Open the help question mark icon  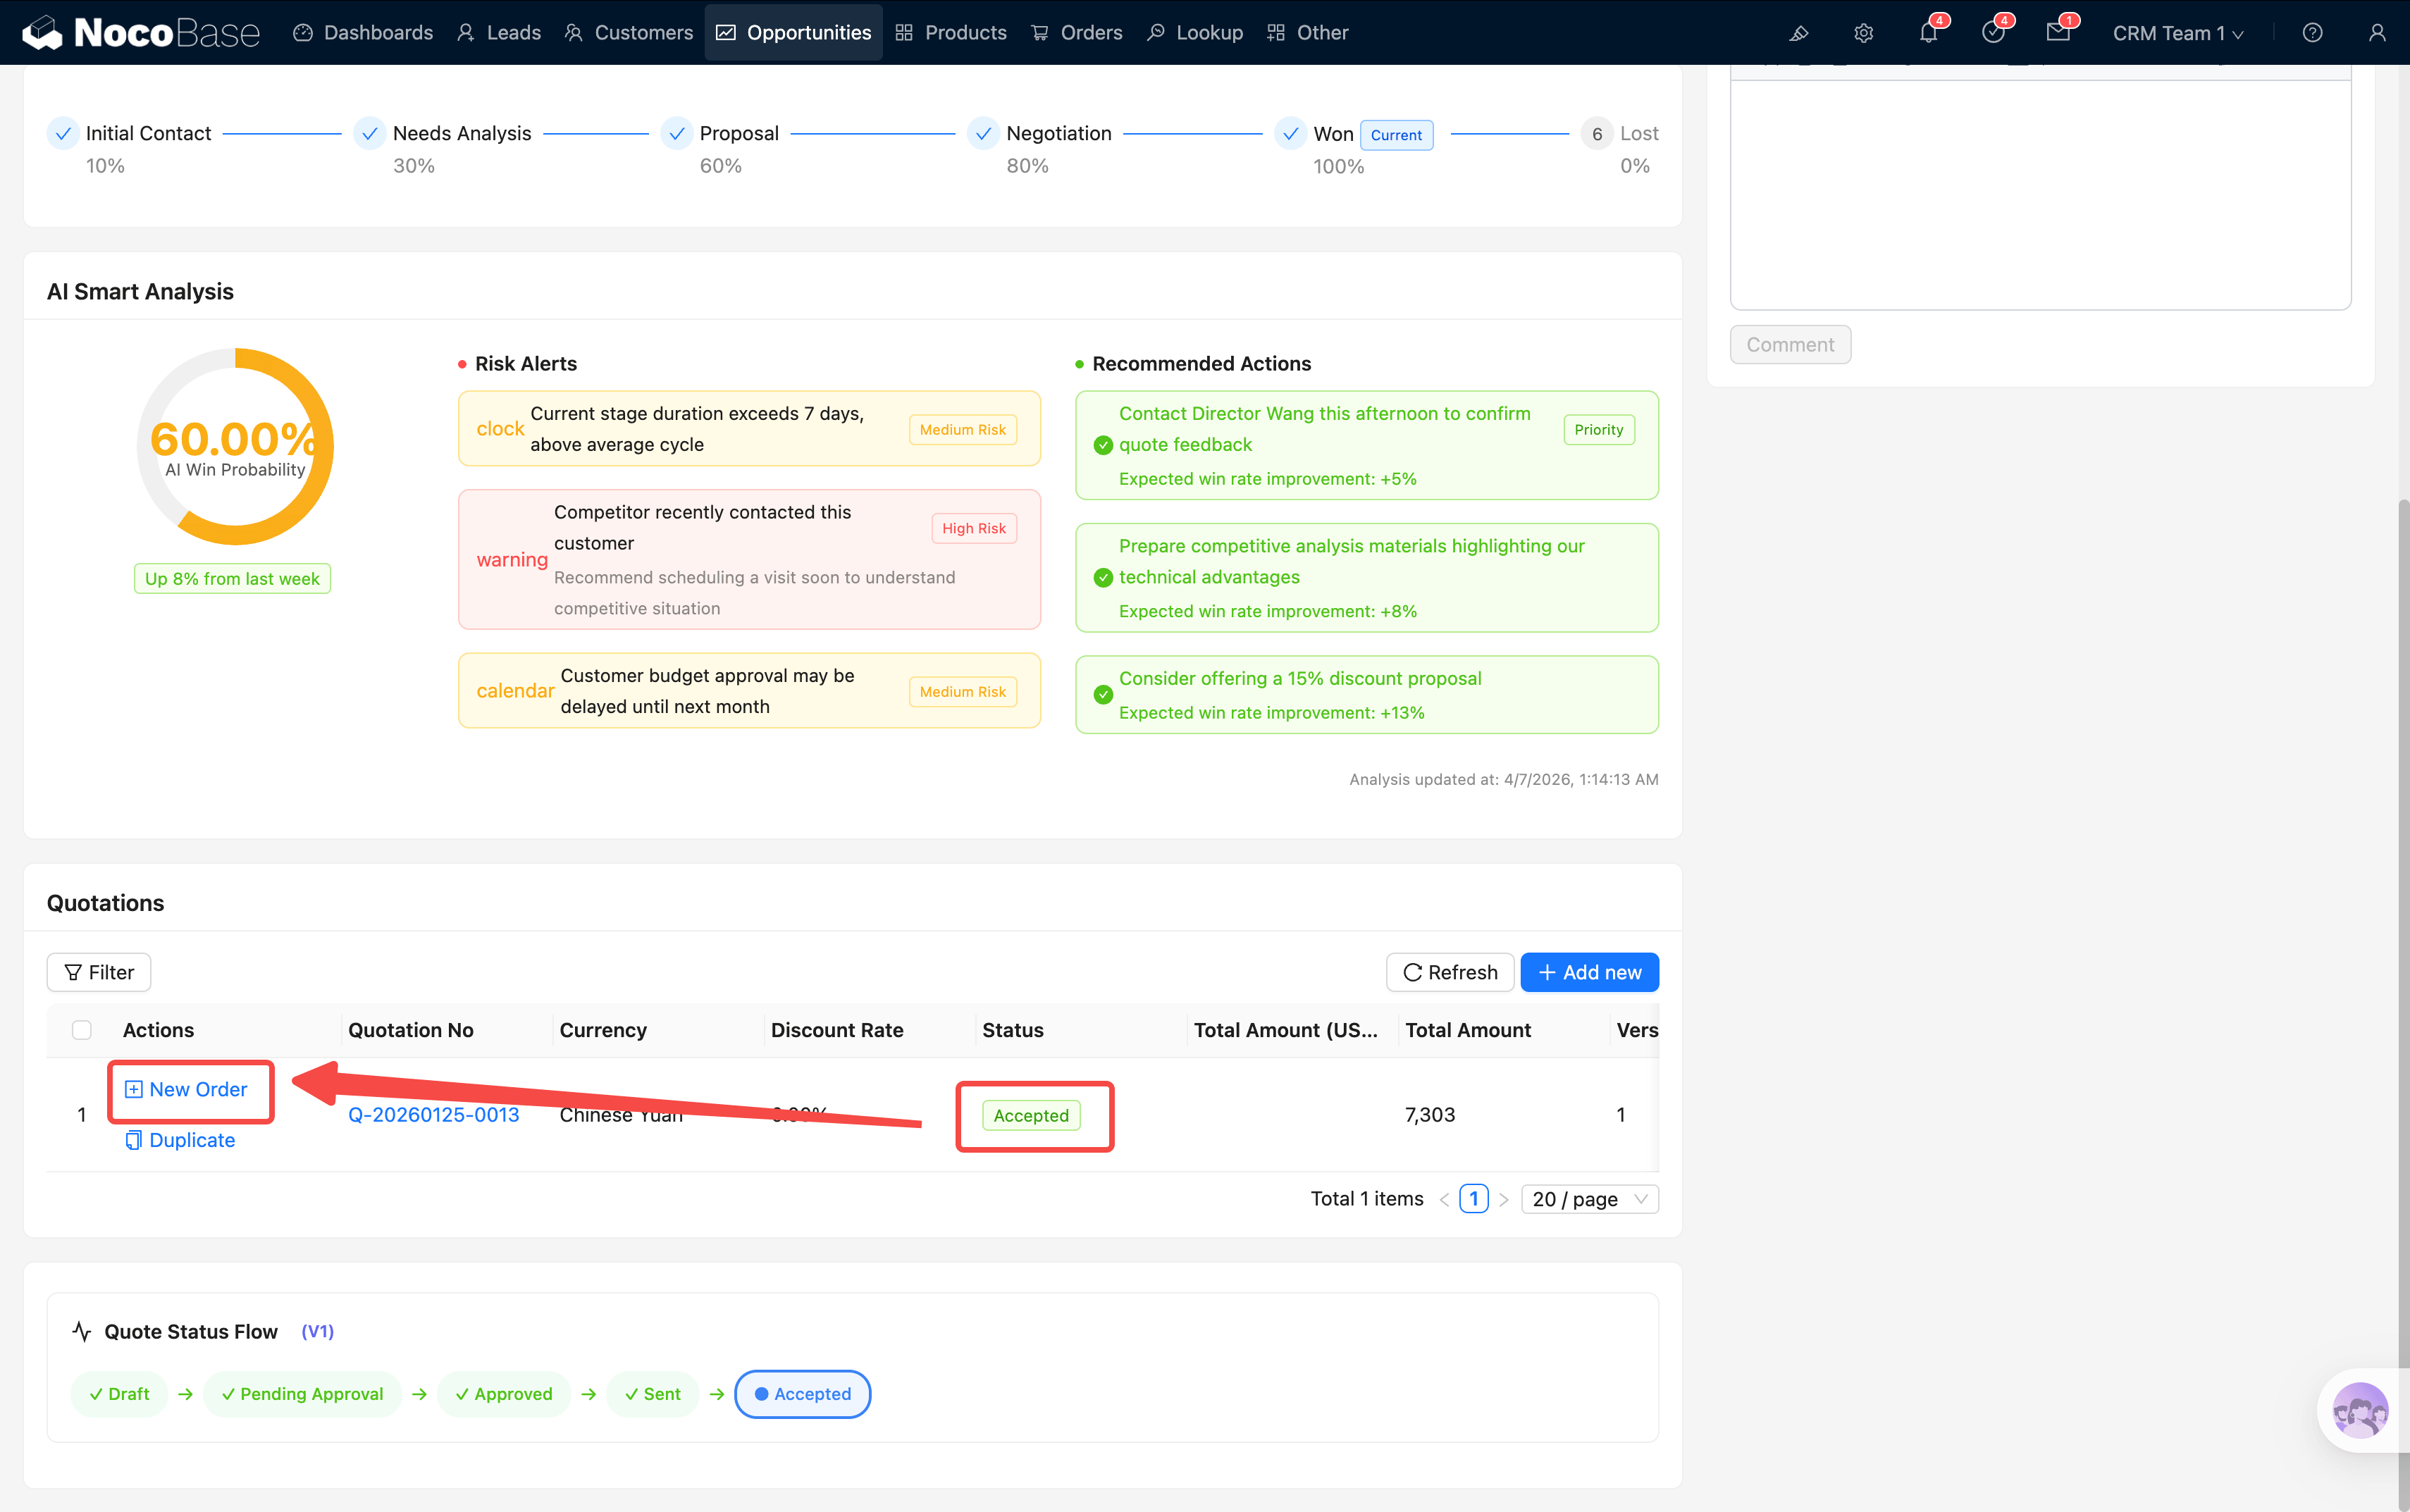(2311, 33)
